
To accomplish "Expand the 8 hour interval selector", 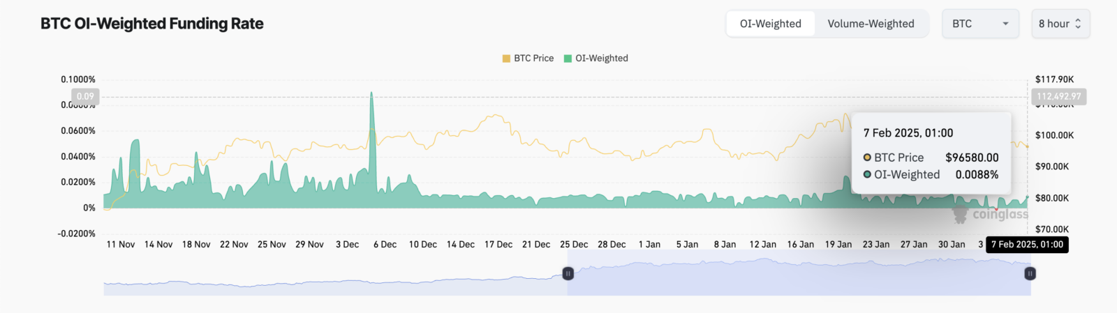I will pyautogui.click(x=1060, y=24).
